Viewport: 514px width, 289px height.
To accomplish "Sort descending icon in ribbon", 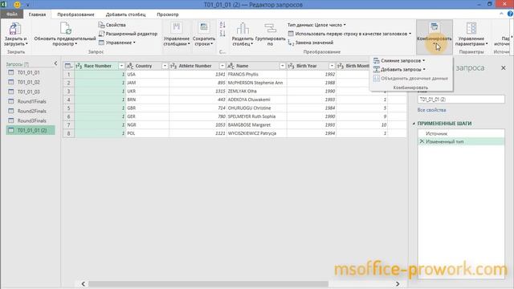I will [x=222, y=34].
